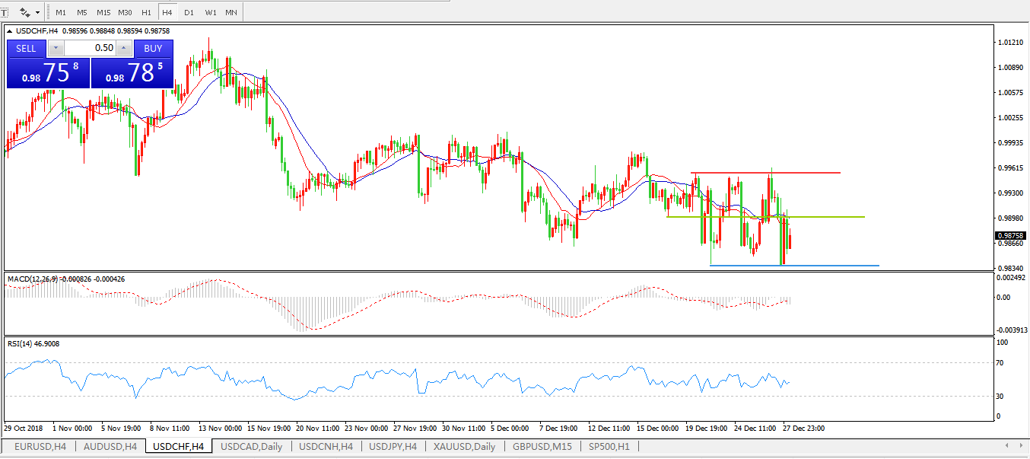Select the D1 daily timeframe
The width and height of the screenshot is (1030, 459).
[x=189, y=12]
